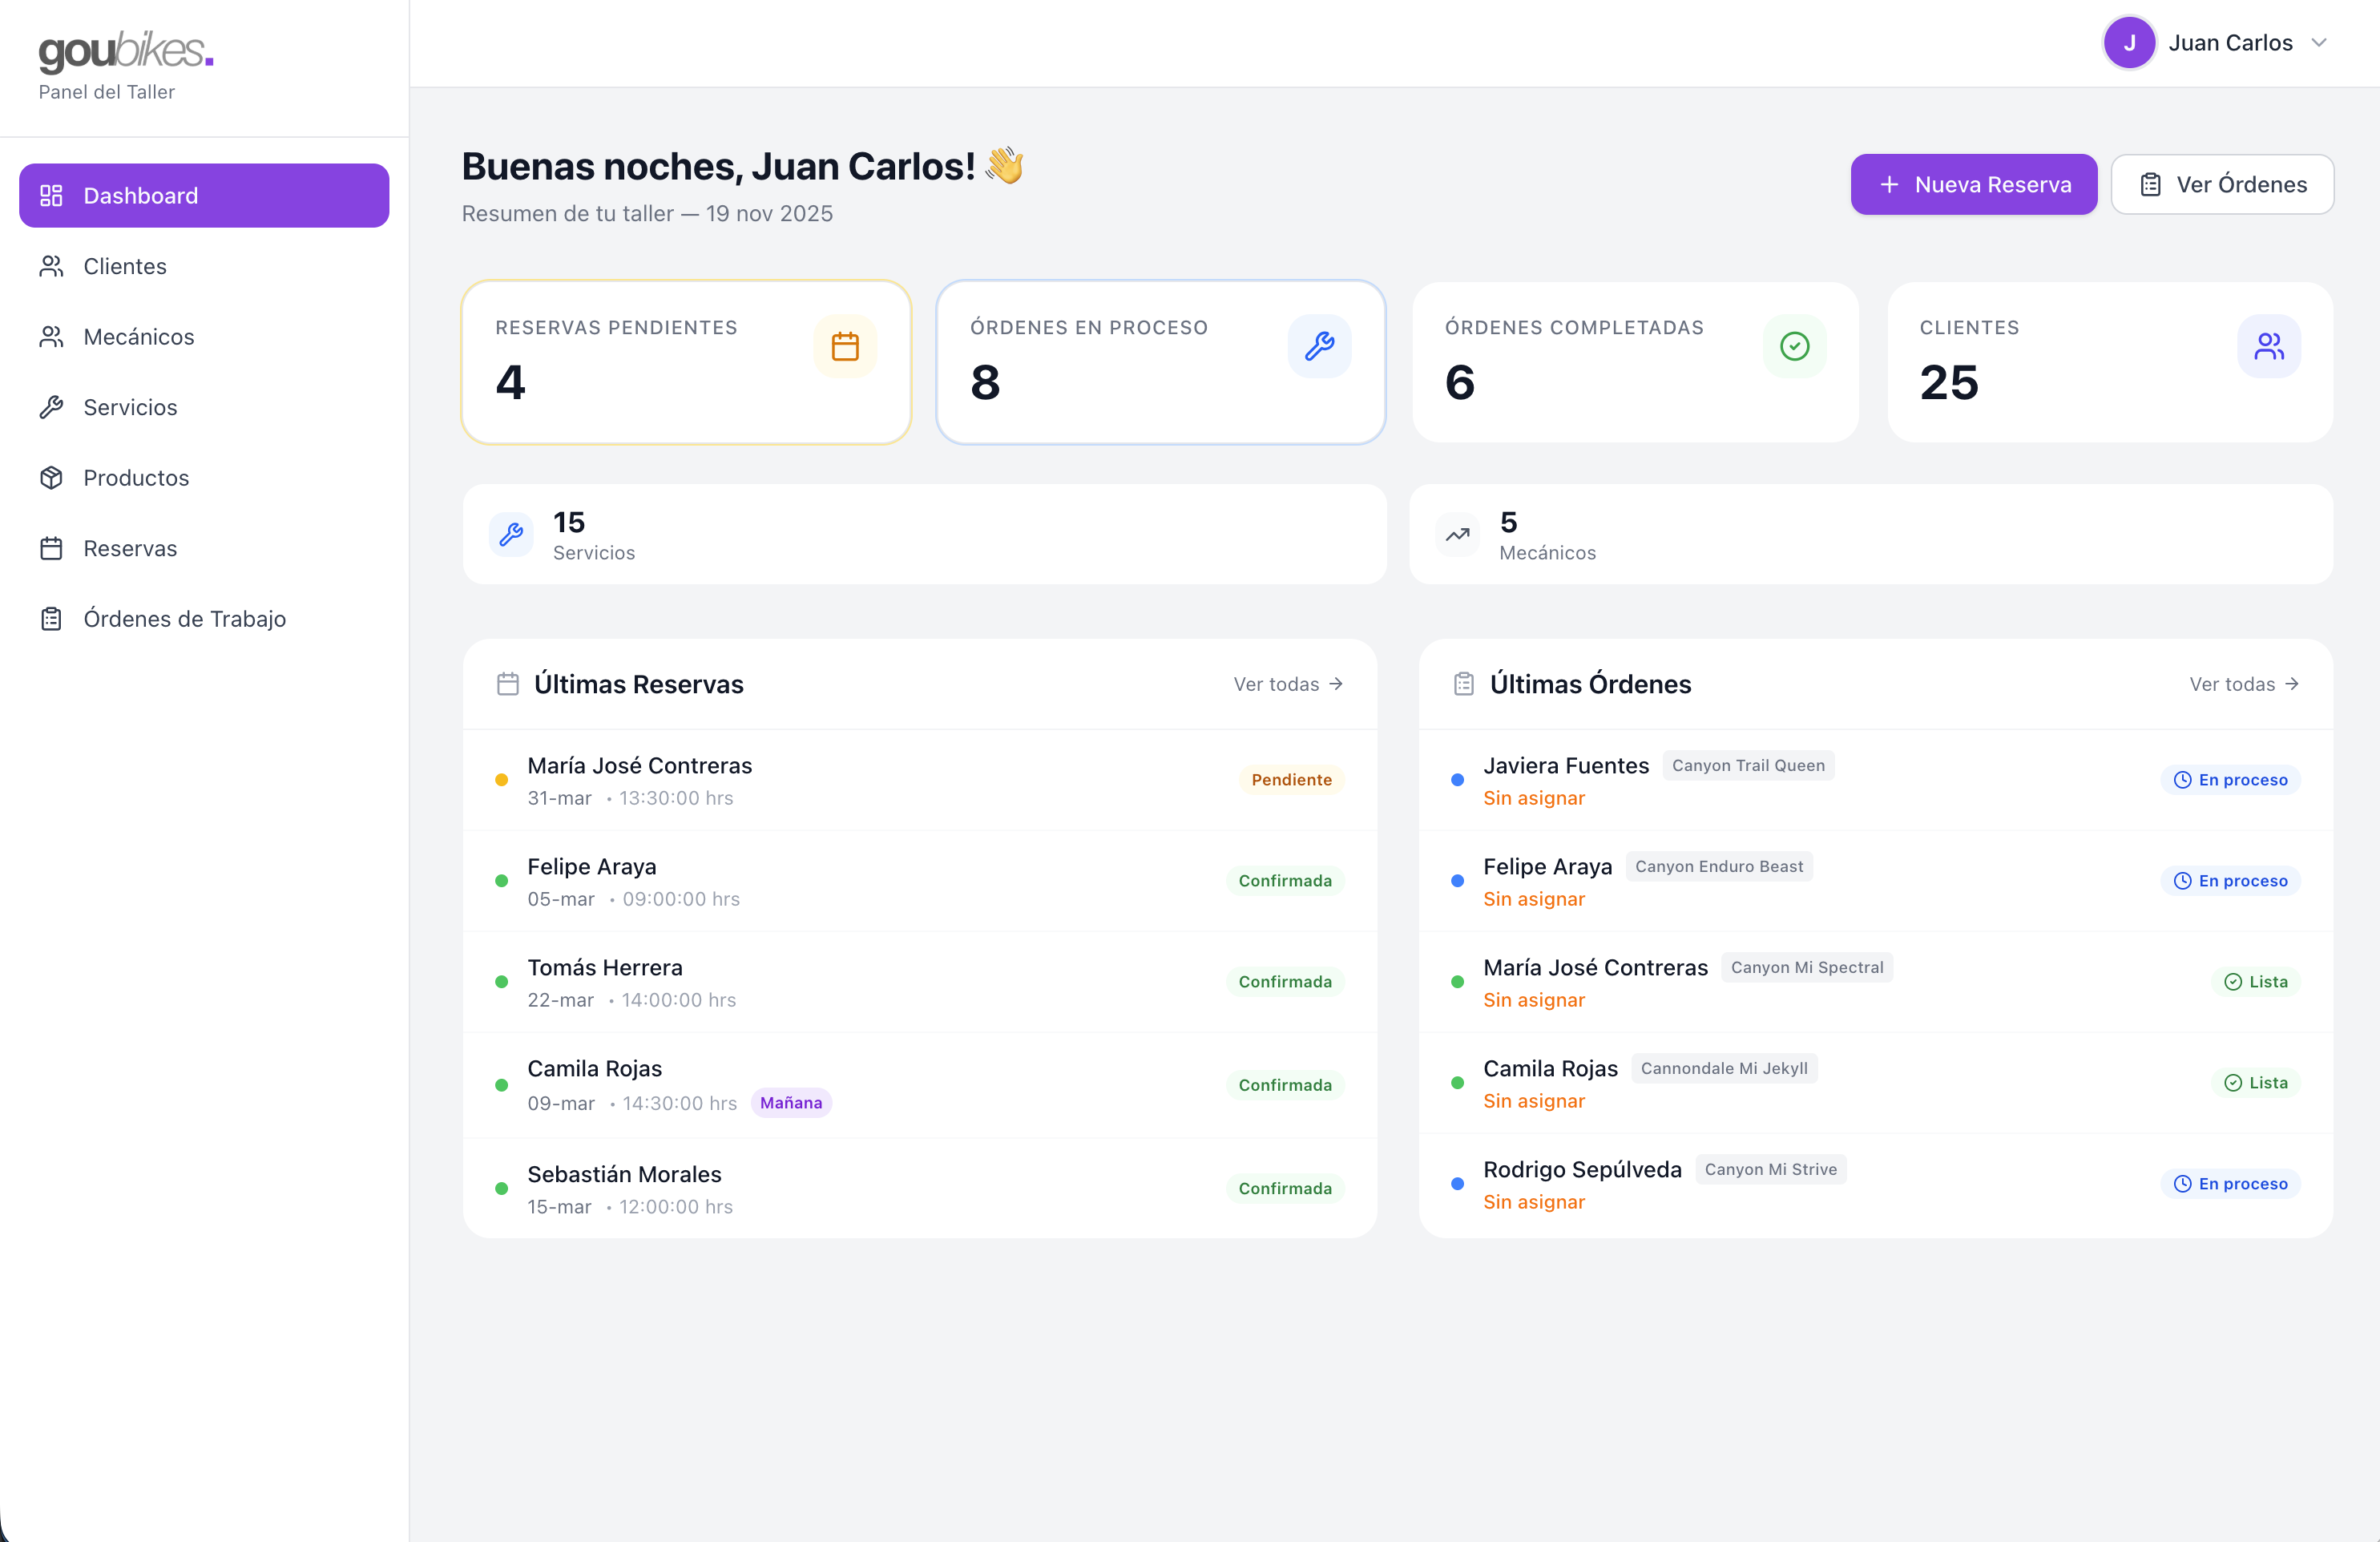
Task: Follow Ver todas link in Últimas Reservas
Action: click(1287, 684)
